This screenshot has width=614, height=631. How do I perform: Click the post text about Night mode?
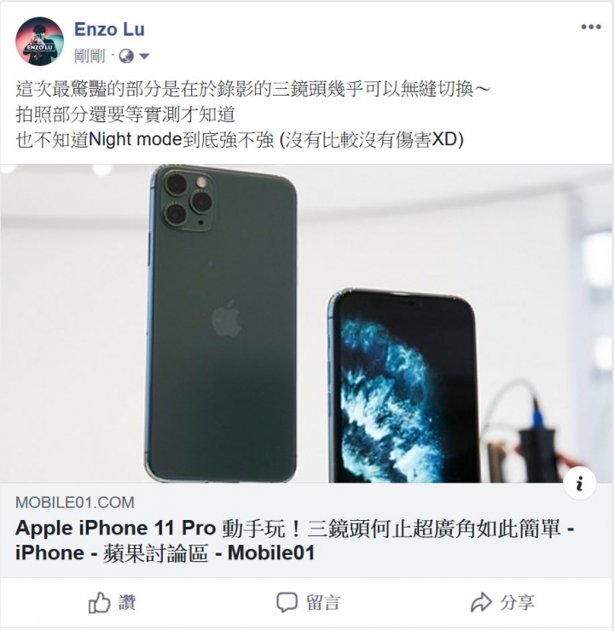[x=240, y=140]
